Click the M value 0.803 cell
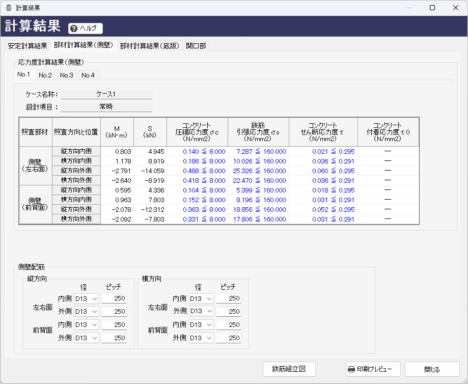Viewport: 468px width, 384px height. tap(117, 151)
